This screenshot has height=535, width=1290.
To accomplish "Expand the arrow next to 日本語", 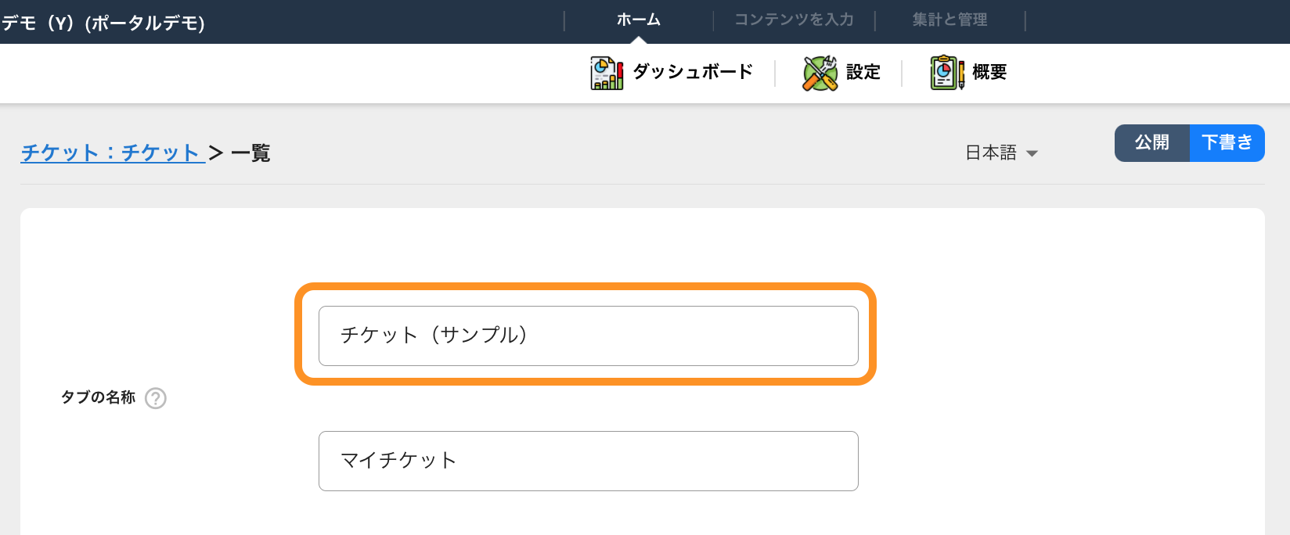I will (x=1032, y=153).
